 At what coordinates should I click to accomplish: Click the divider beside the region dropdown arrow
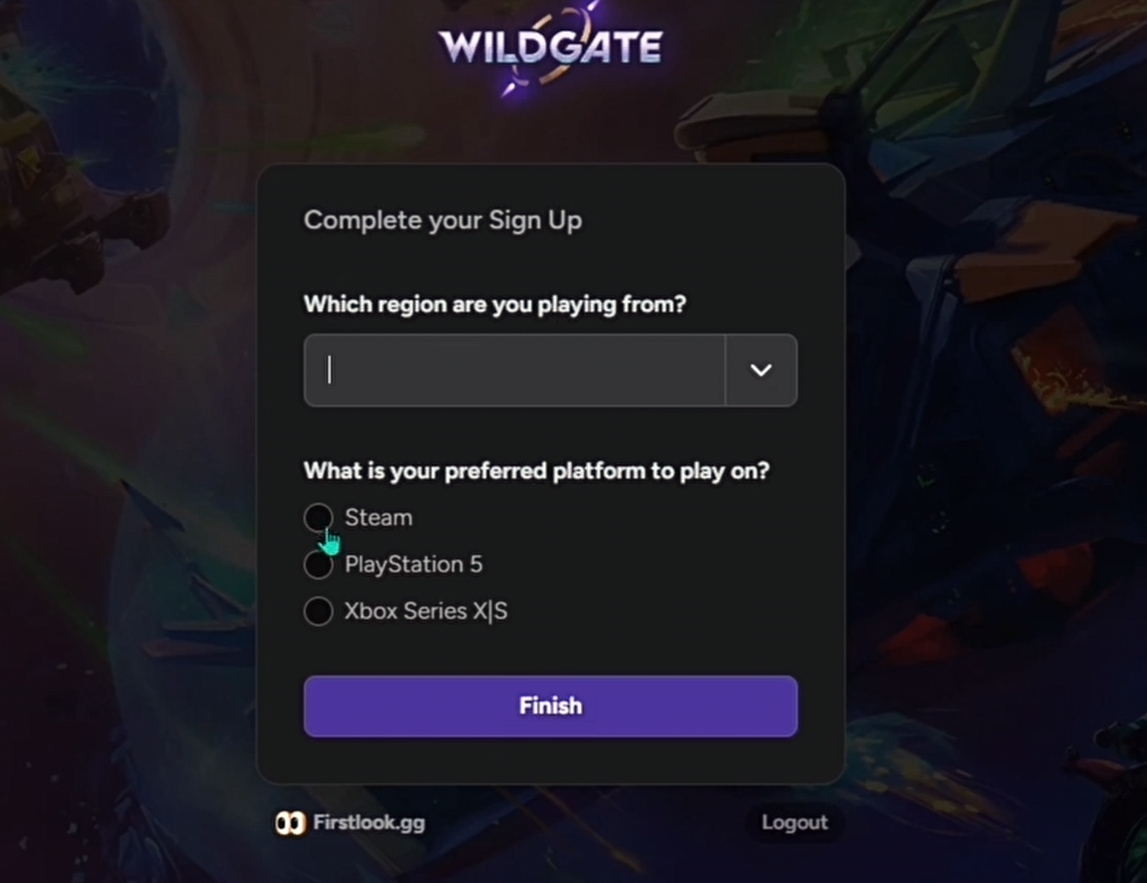coord(725,370)
